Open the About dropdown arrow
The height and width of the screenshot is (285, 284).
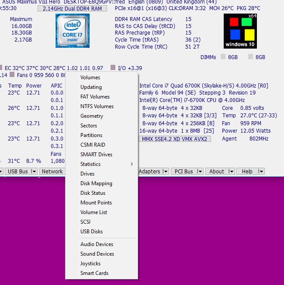point(231,171)
